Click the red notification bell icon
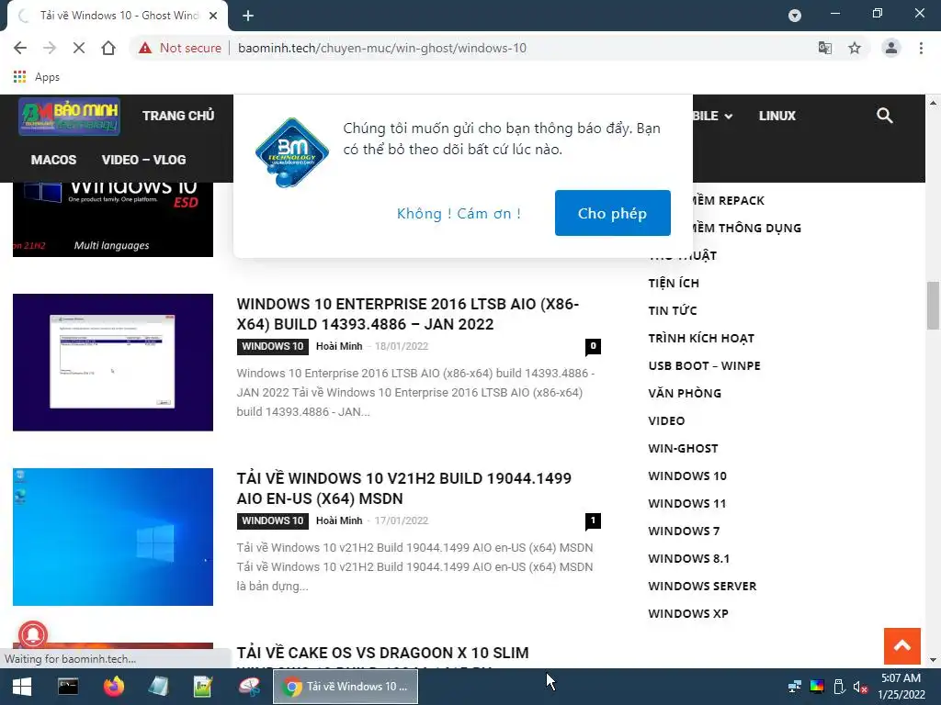Screen dimensions: 941x705 [33, 634]
